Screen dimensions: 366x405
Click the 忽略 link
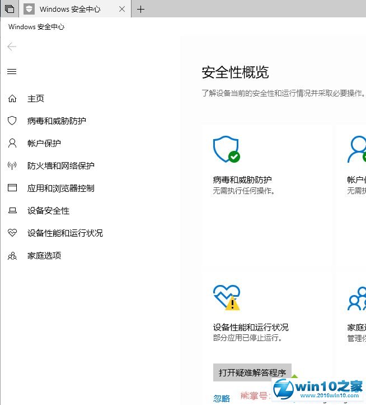click(222, 398)
